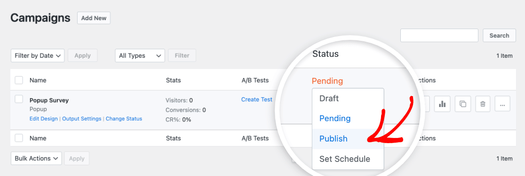Click the Add New campaign button
Screen dimensions: 525x176
94,18
